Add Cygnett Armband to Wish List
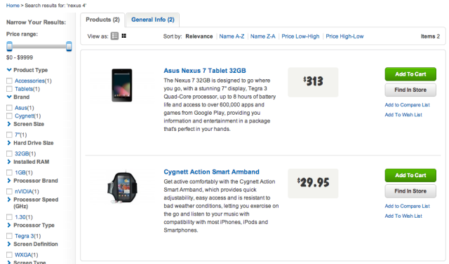 click(403, 216)
